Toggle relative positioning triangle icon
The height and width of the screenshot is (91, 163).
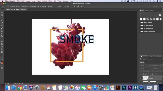[19, 6]
